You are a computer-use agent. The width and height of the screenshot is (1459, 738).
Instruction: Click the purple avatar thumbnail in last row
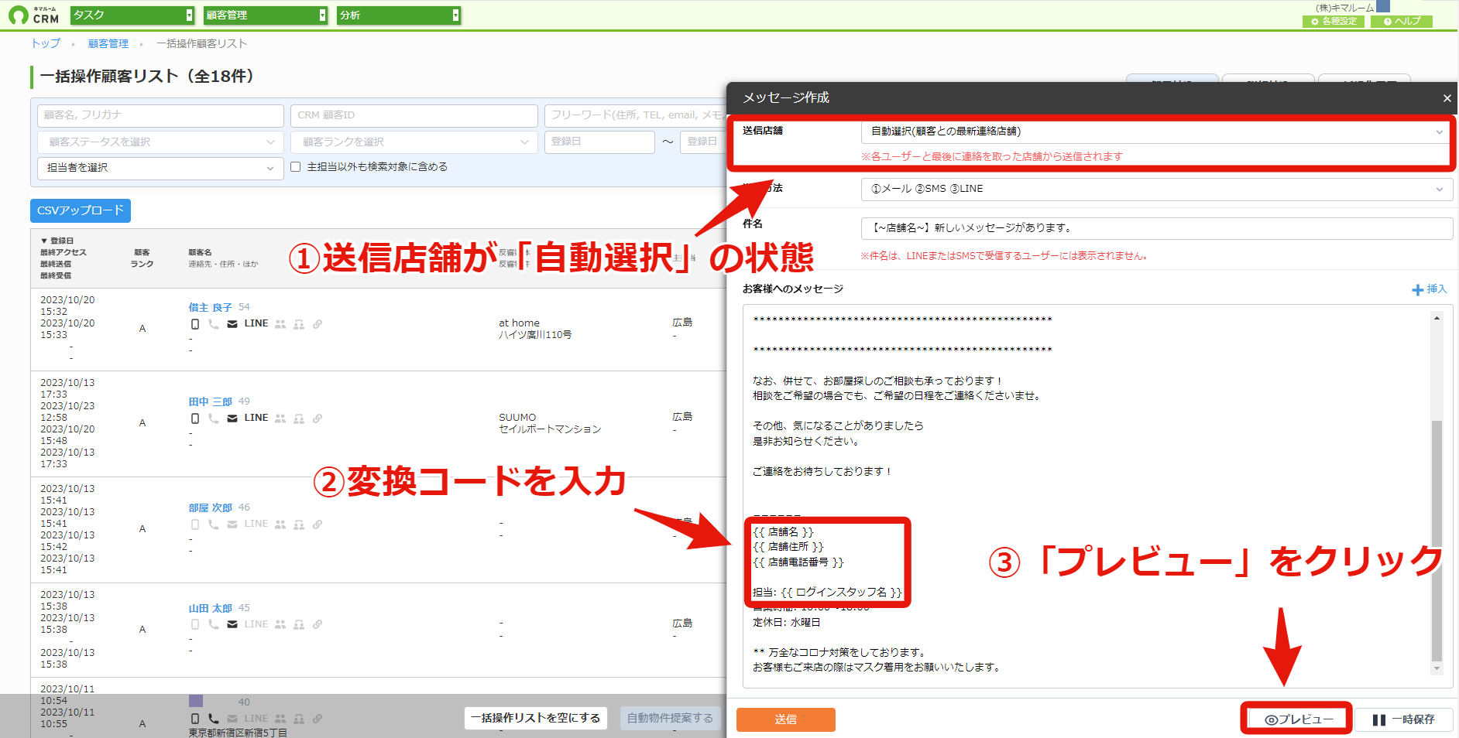click(196, 701)
